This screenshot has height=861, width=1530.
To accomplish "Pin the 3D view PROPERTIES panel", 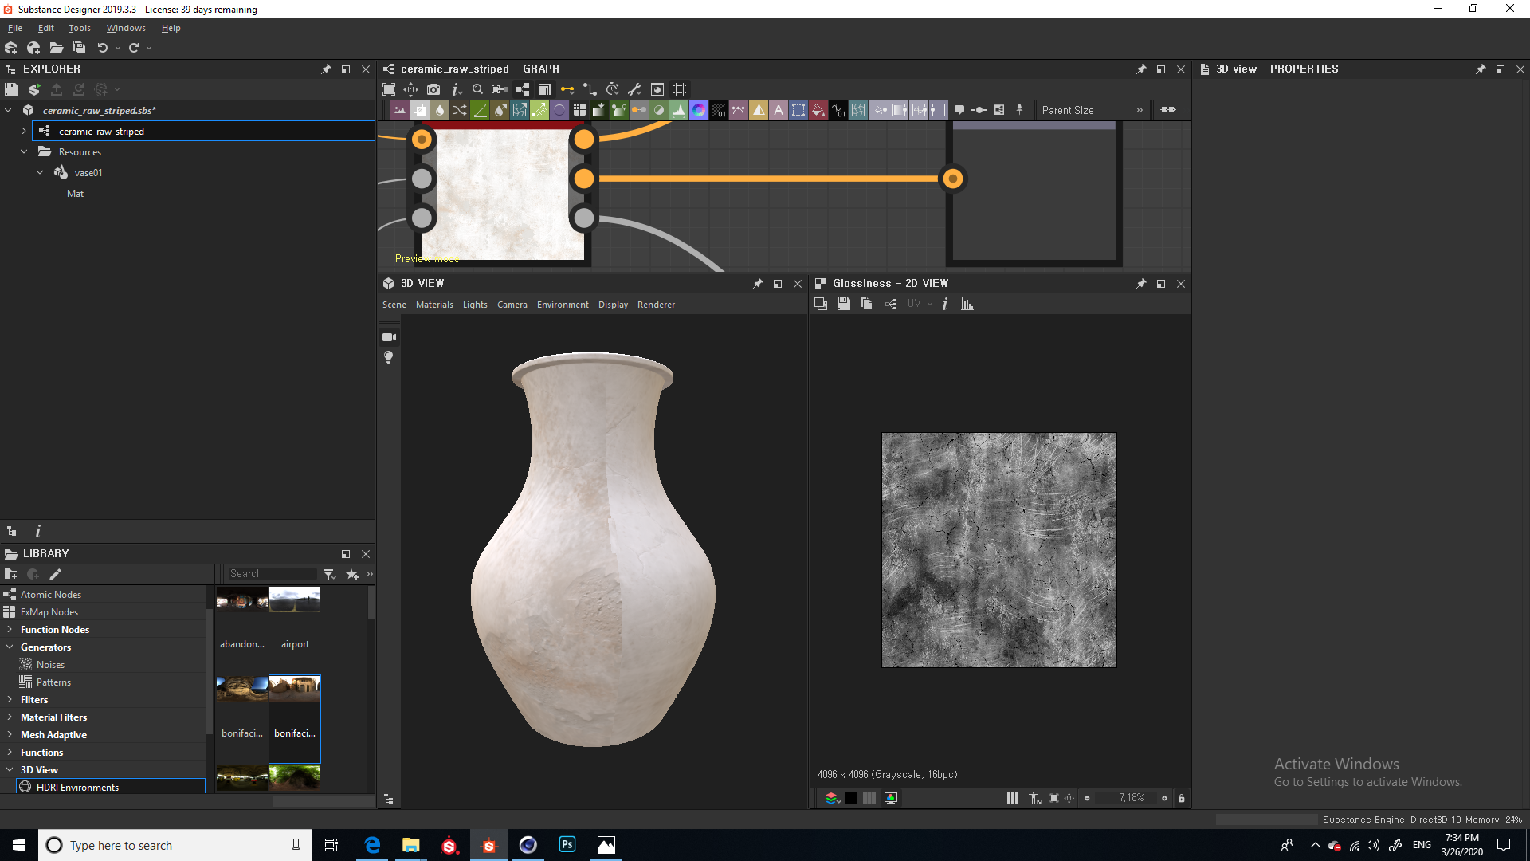I will pos(1481,69).
